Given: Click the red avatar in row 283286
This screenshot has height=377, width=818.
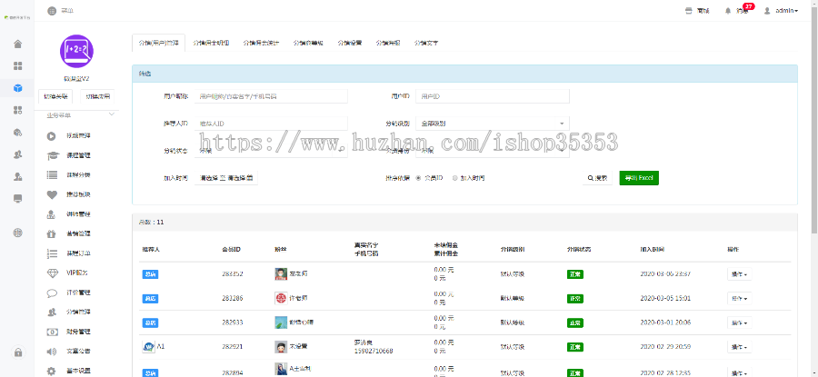Looking at the screenshot, I should point(281,298).
